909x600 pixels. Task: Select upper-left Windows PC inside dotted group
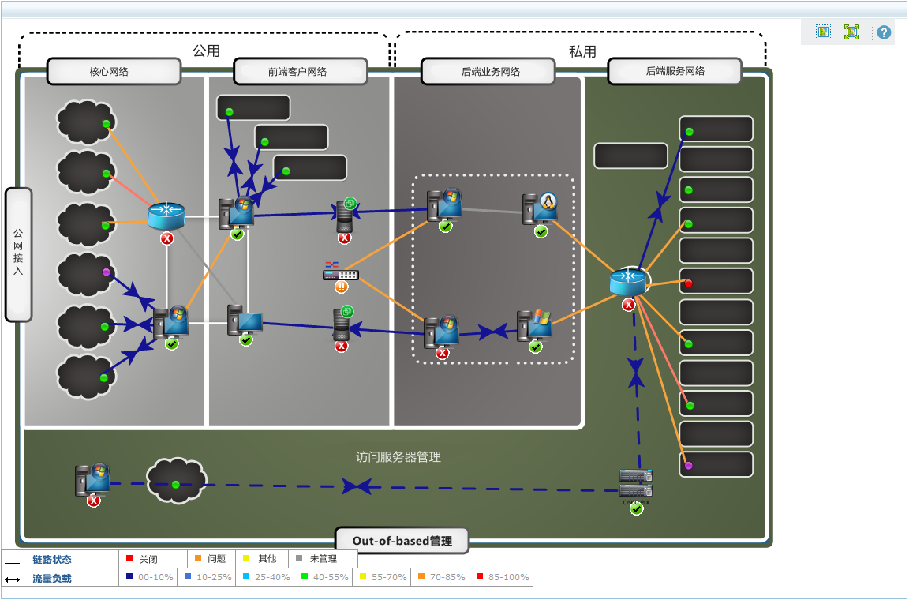pyautogui.click(x=445, y=204)
